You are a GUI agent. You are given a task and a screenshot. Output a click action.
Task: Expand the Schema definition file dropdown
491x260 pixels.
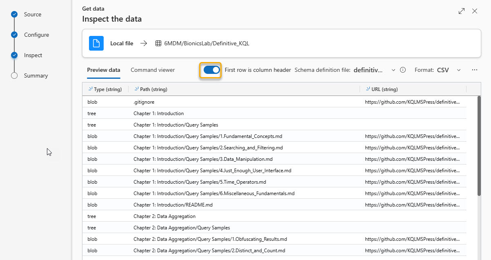pos(393,70)
